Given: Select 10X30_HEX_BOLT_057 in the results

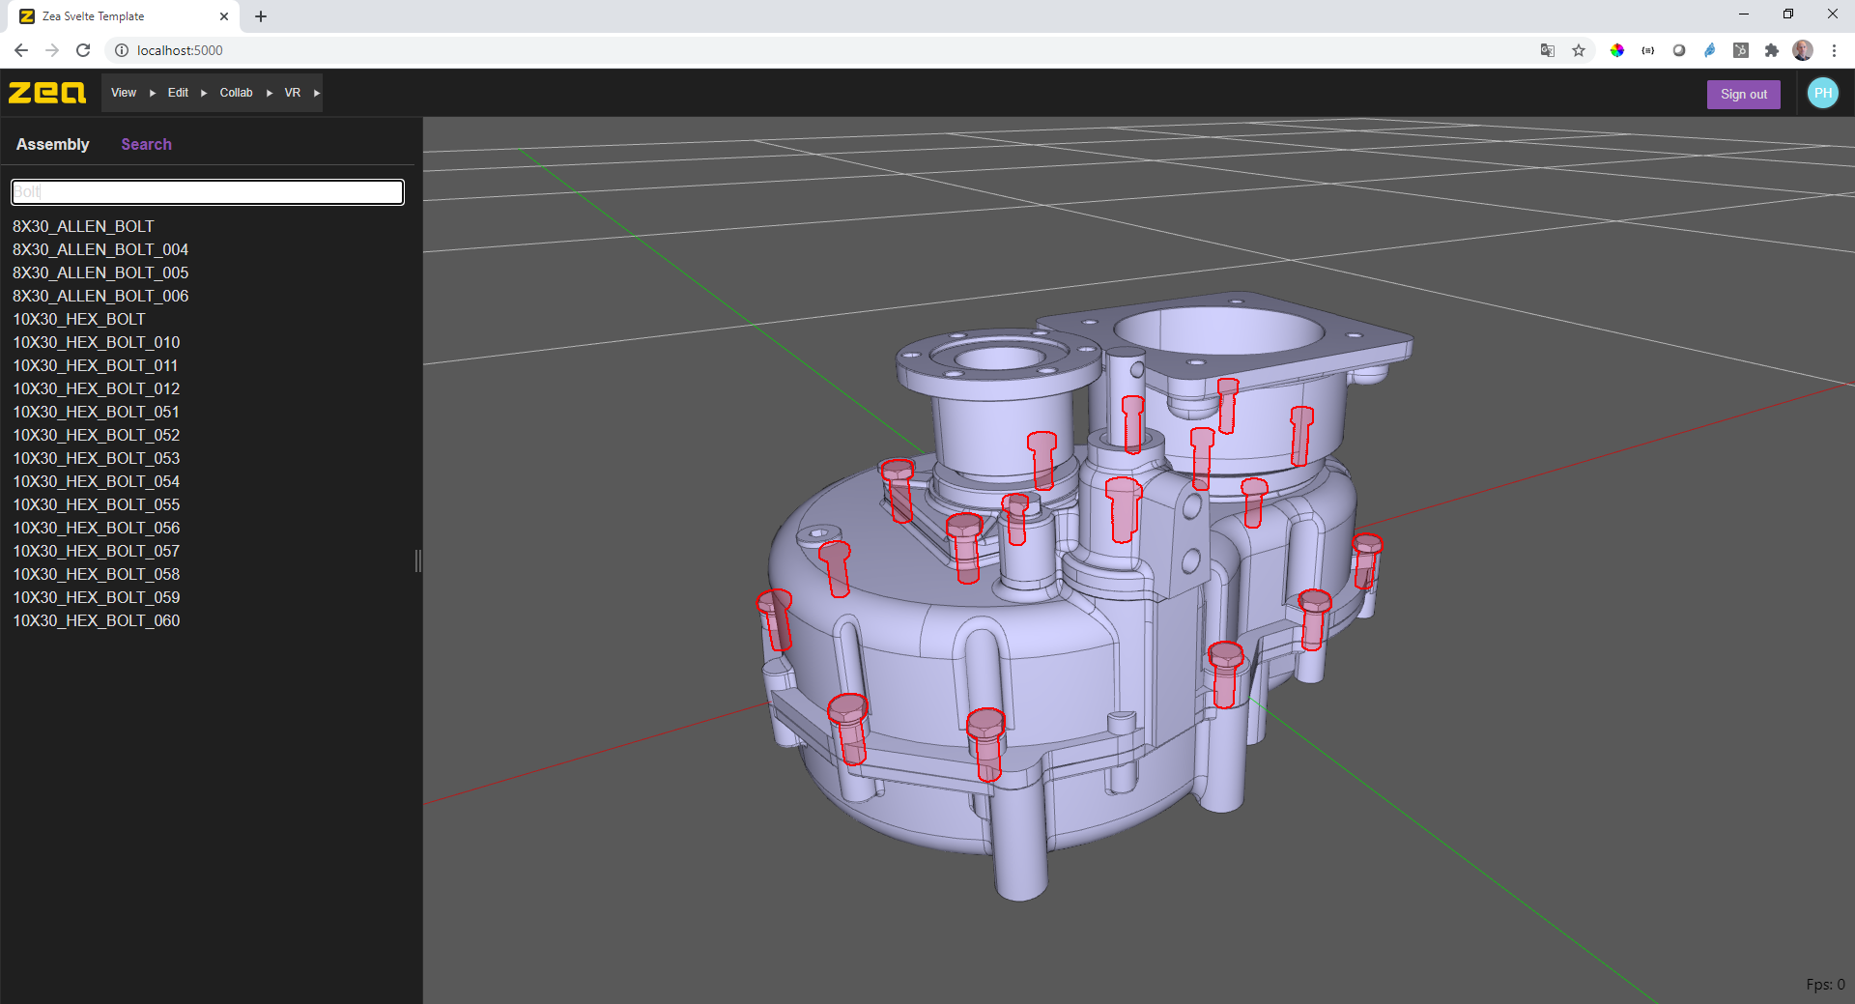Looking at the screenshot, I should click(97, 551).
